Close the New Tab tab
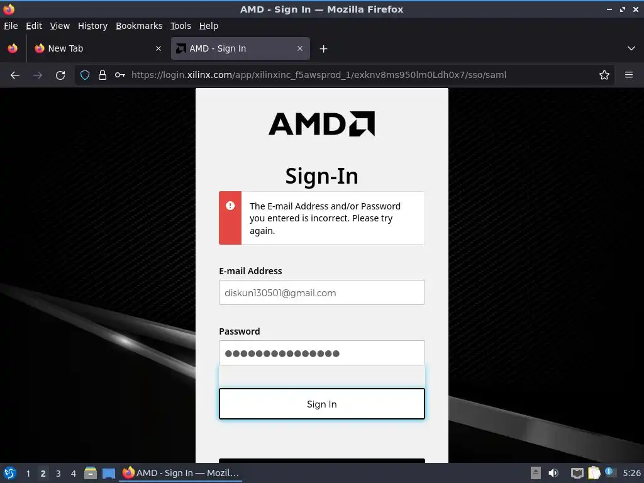This screenshot has width=644, height=483. (158, 48)
